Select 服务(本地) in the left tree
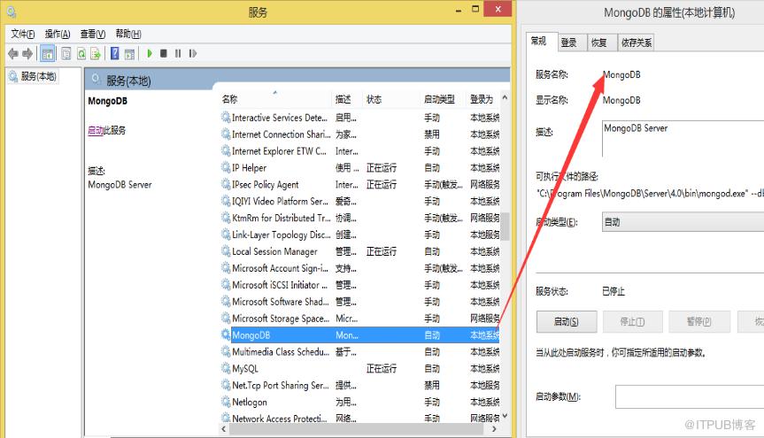The height and width of the screenshot is (438, 764). pyautogui.click(x=38, y=76)
